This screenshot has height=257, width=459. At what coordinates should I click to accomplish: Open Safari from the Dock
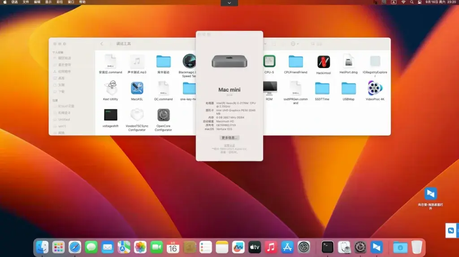pos(75,247)
